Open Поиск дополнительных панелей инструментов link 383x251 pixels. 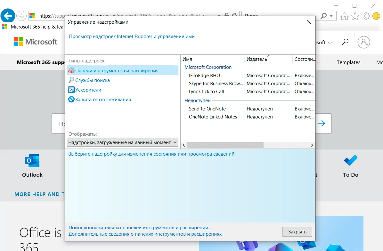click(140, 228)
